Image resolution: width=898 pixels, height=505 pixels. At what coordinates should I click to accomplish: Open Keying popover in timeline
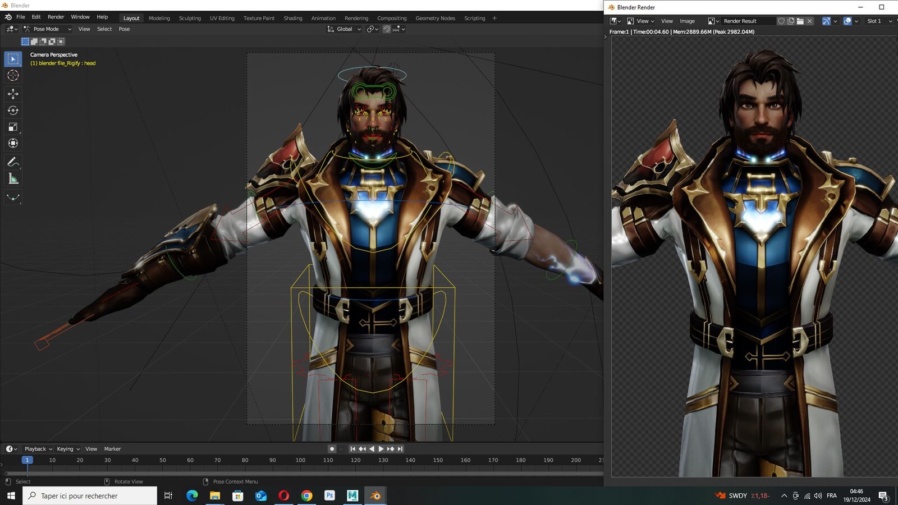pyautogui.click(x=68, y=449)
